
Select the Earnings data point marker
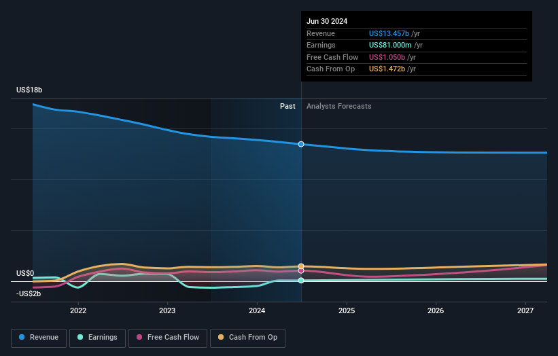point(301,280)
